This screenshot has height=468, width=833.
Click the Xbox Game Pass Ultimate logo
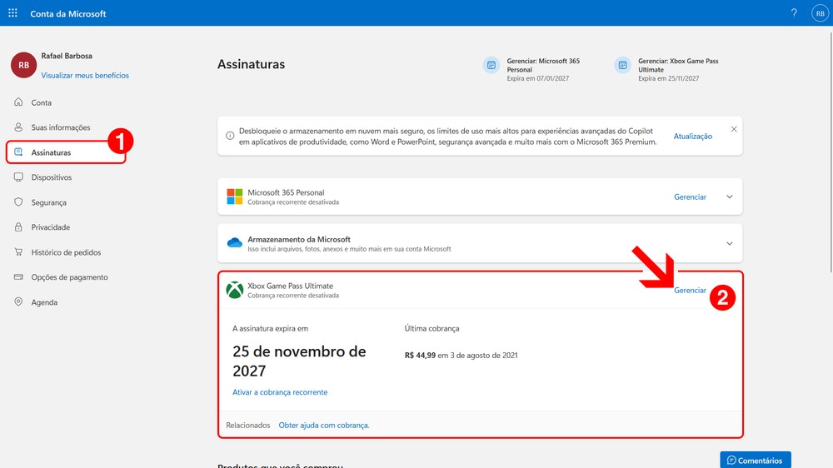pos(235,290)
